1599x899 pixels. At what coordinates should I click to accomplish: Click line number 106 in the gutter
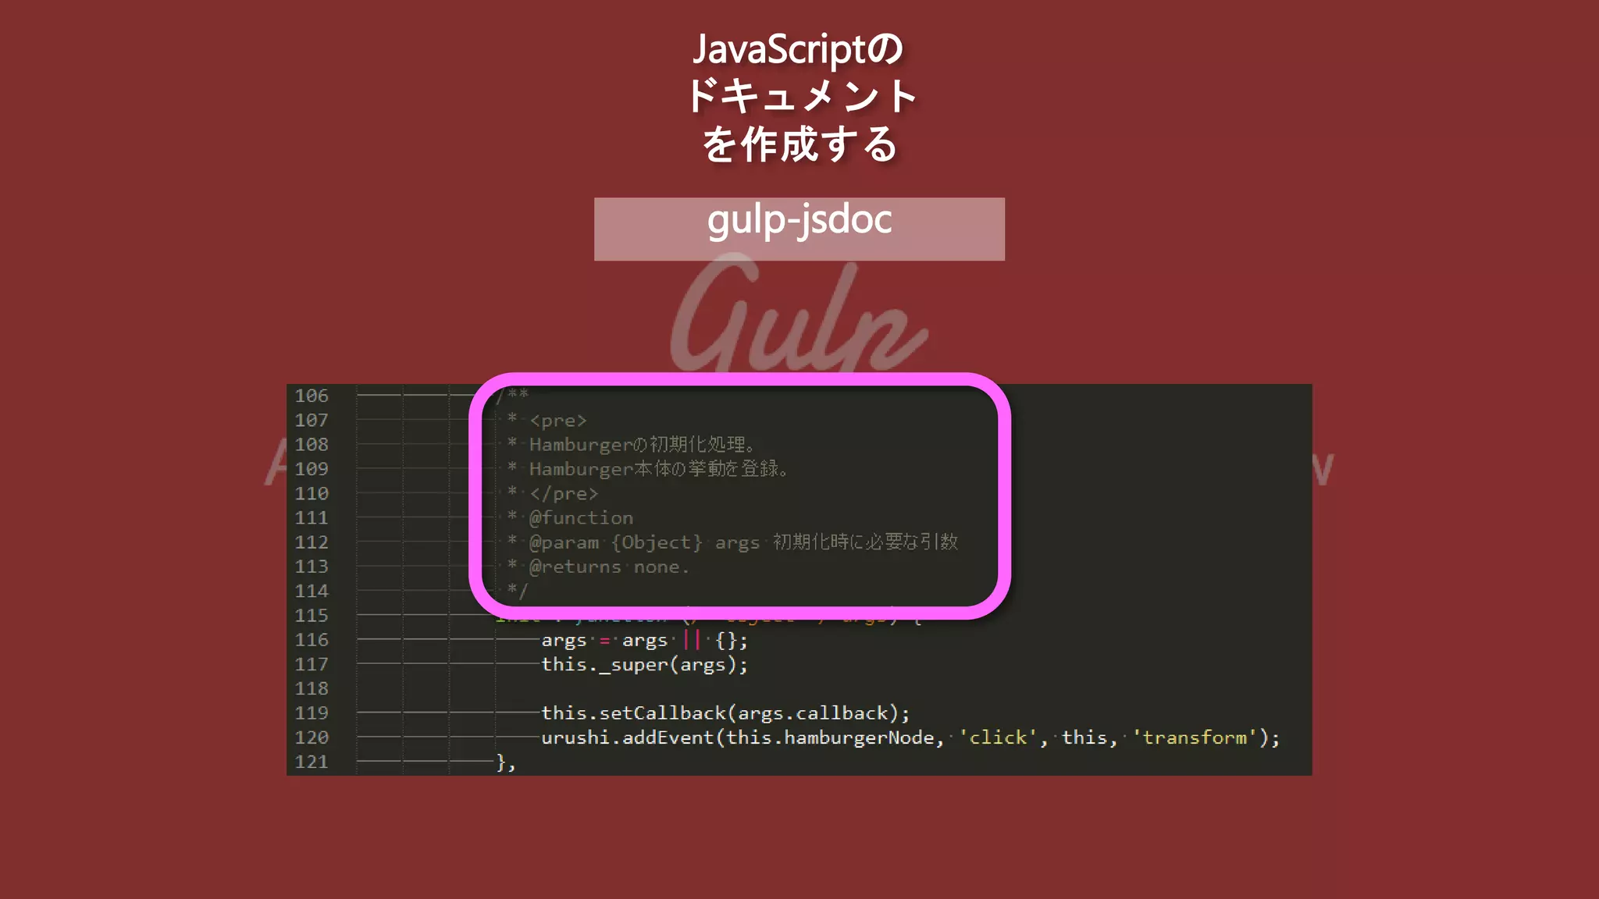pos(312,396)
